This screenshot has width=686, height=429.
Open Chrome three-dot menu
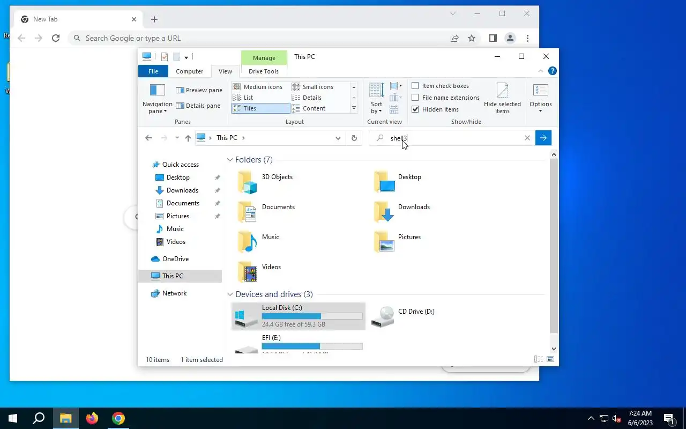528,38
